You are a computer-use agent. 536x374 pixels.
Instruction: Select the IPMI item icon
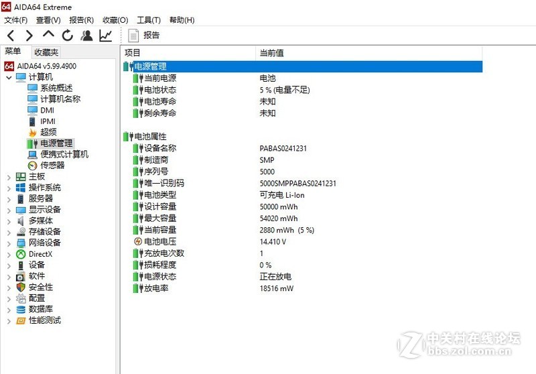point(32,121)
